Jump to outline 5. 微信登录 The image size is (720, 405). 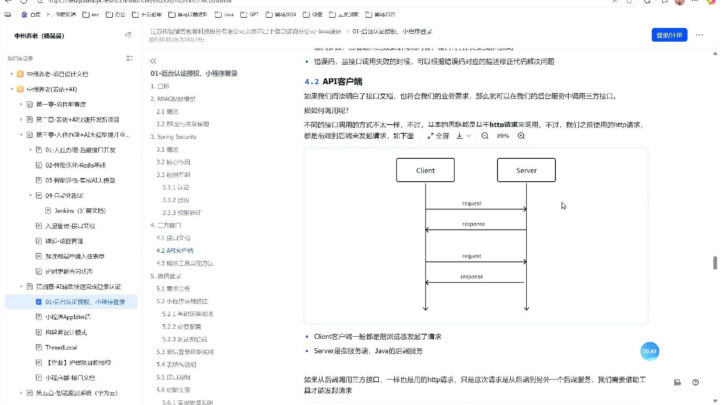click(x=165, y=276)
